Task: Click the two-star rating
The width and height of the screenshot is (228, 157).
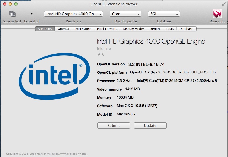Action: click(x=101, y=54)
